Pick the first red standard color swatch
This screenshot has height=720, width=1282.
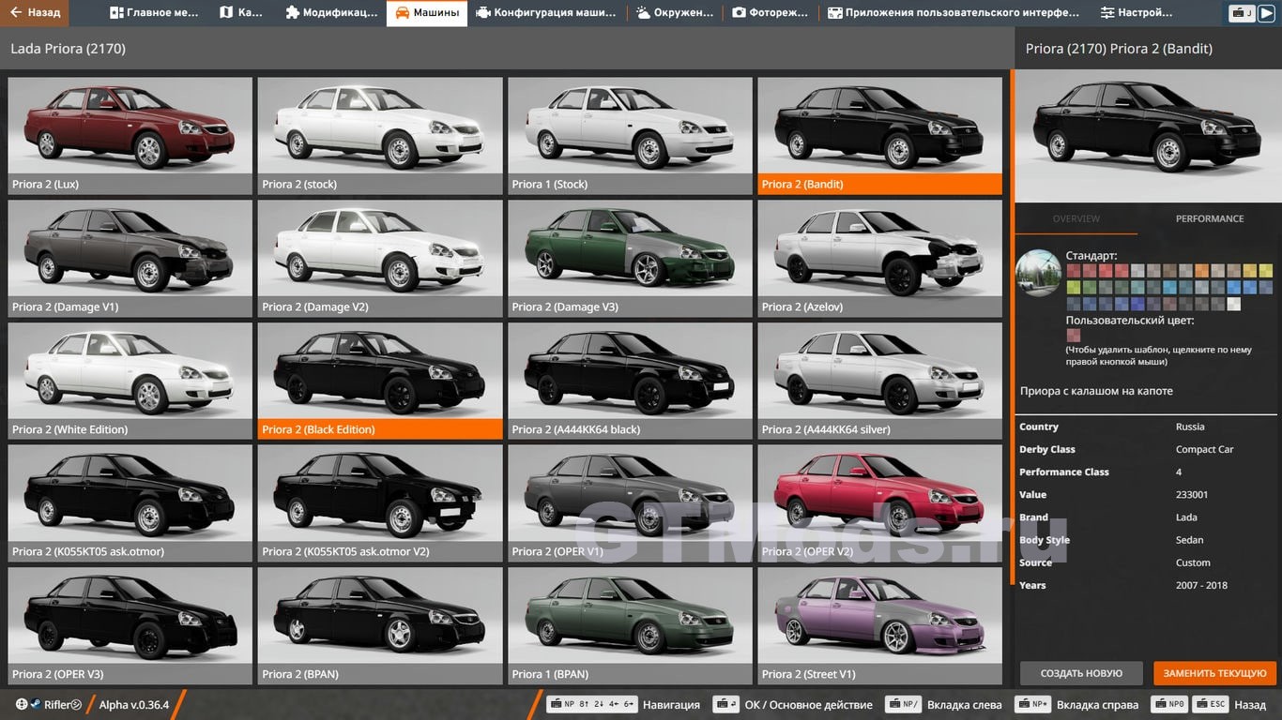pos(1074,271)
